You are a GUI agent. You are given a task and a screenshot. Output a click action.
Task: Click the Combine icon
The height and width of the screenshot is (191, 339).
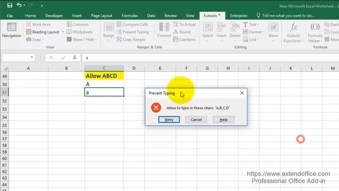click(176, 39)
